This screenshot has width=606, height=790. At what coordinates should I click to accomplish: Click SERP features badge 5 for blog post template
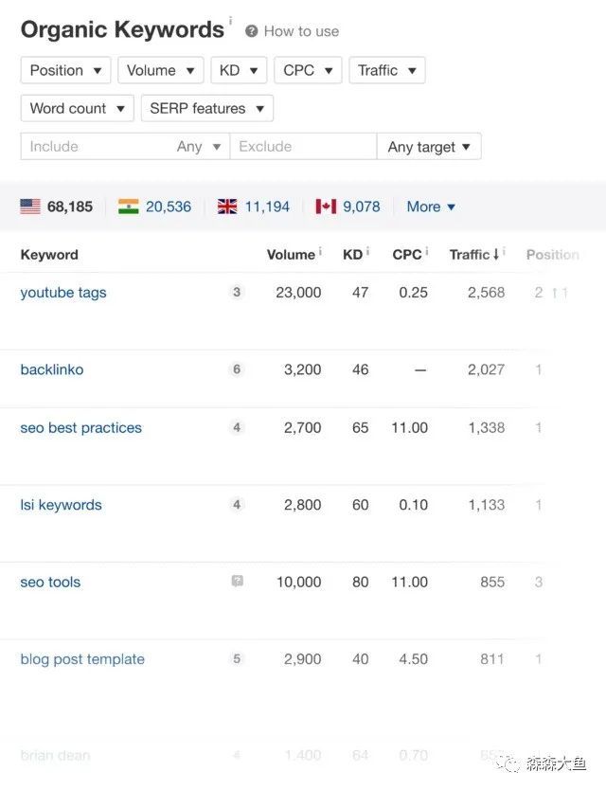pos(237,658)
